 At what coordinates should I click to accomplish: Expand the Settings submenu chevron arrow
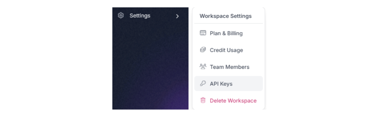[177, 16]
